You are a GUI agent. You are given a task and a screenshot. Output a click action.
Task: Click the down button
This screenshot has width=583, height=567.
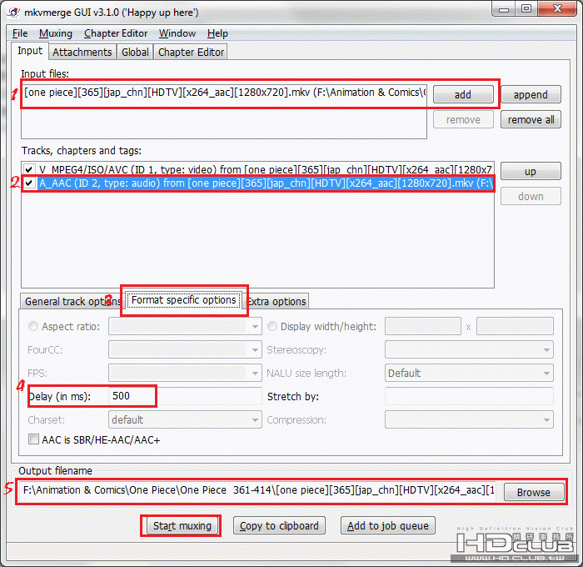(x=531, y=196)
